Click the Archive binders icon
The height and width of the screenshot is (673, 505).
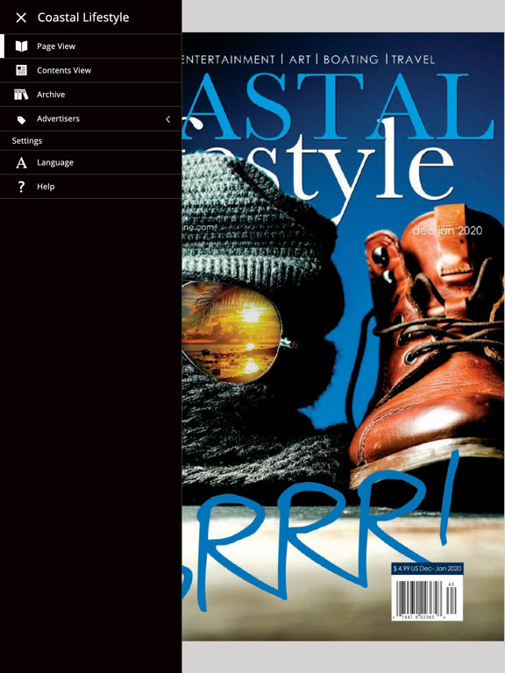(21, 95)
